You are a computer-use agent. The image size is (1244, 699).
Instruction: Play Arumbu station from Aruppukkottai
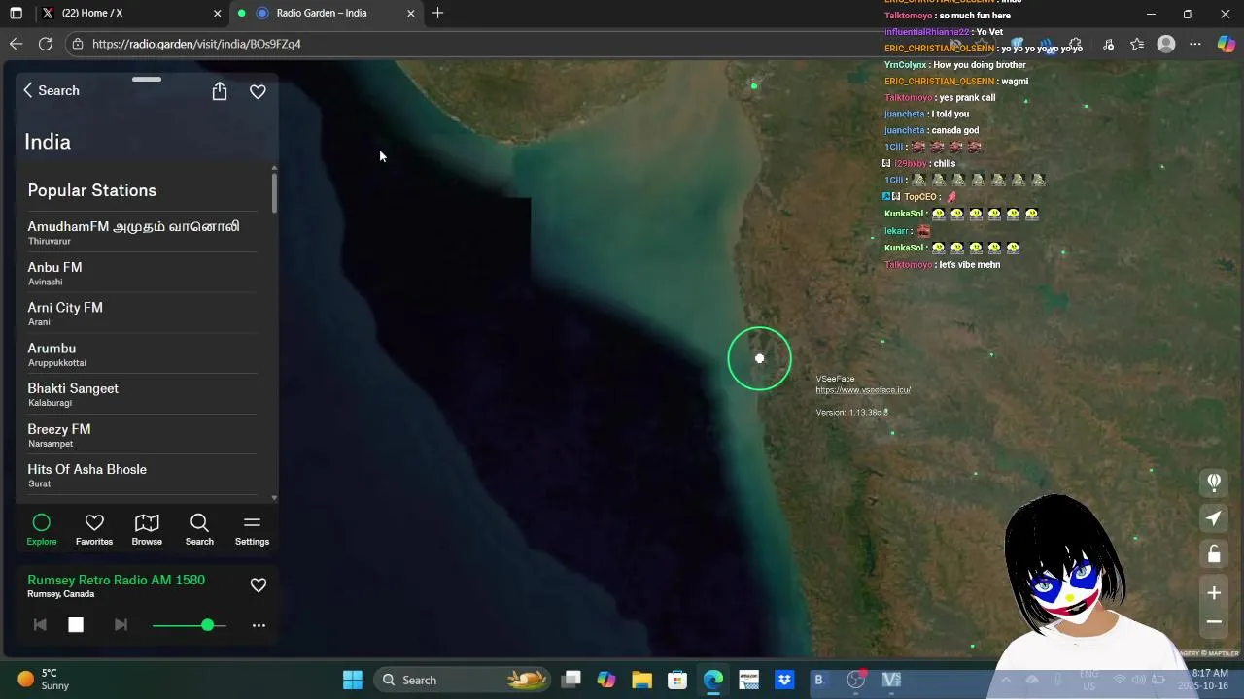(142, 354)
